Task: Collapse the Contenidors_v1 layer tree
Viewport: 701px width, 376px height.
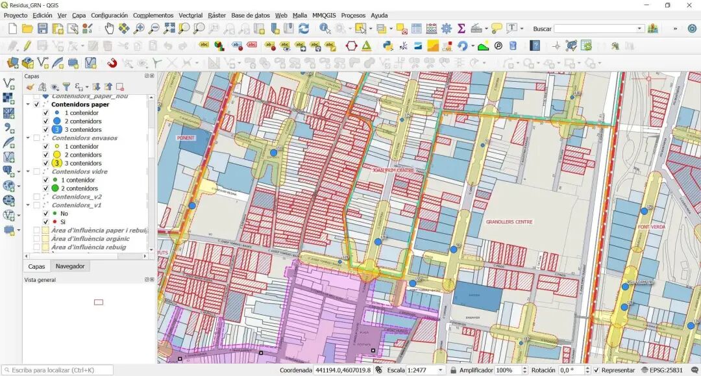Action: [28, 205]
